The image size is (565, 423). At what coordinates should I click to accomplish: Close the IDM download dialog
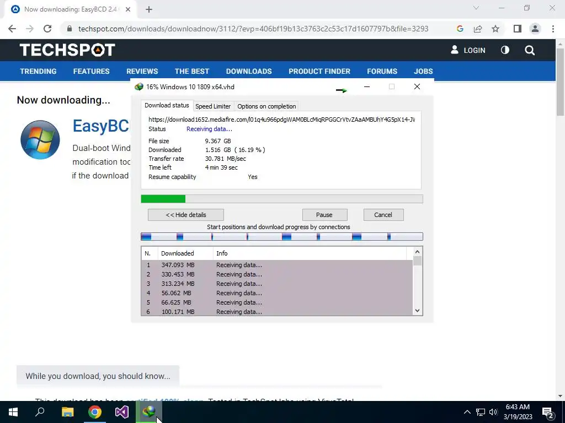[417, 86]
